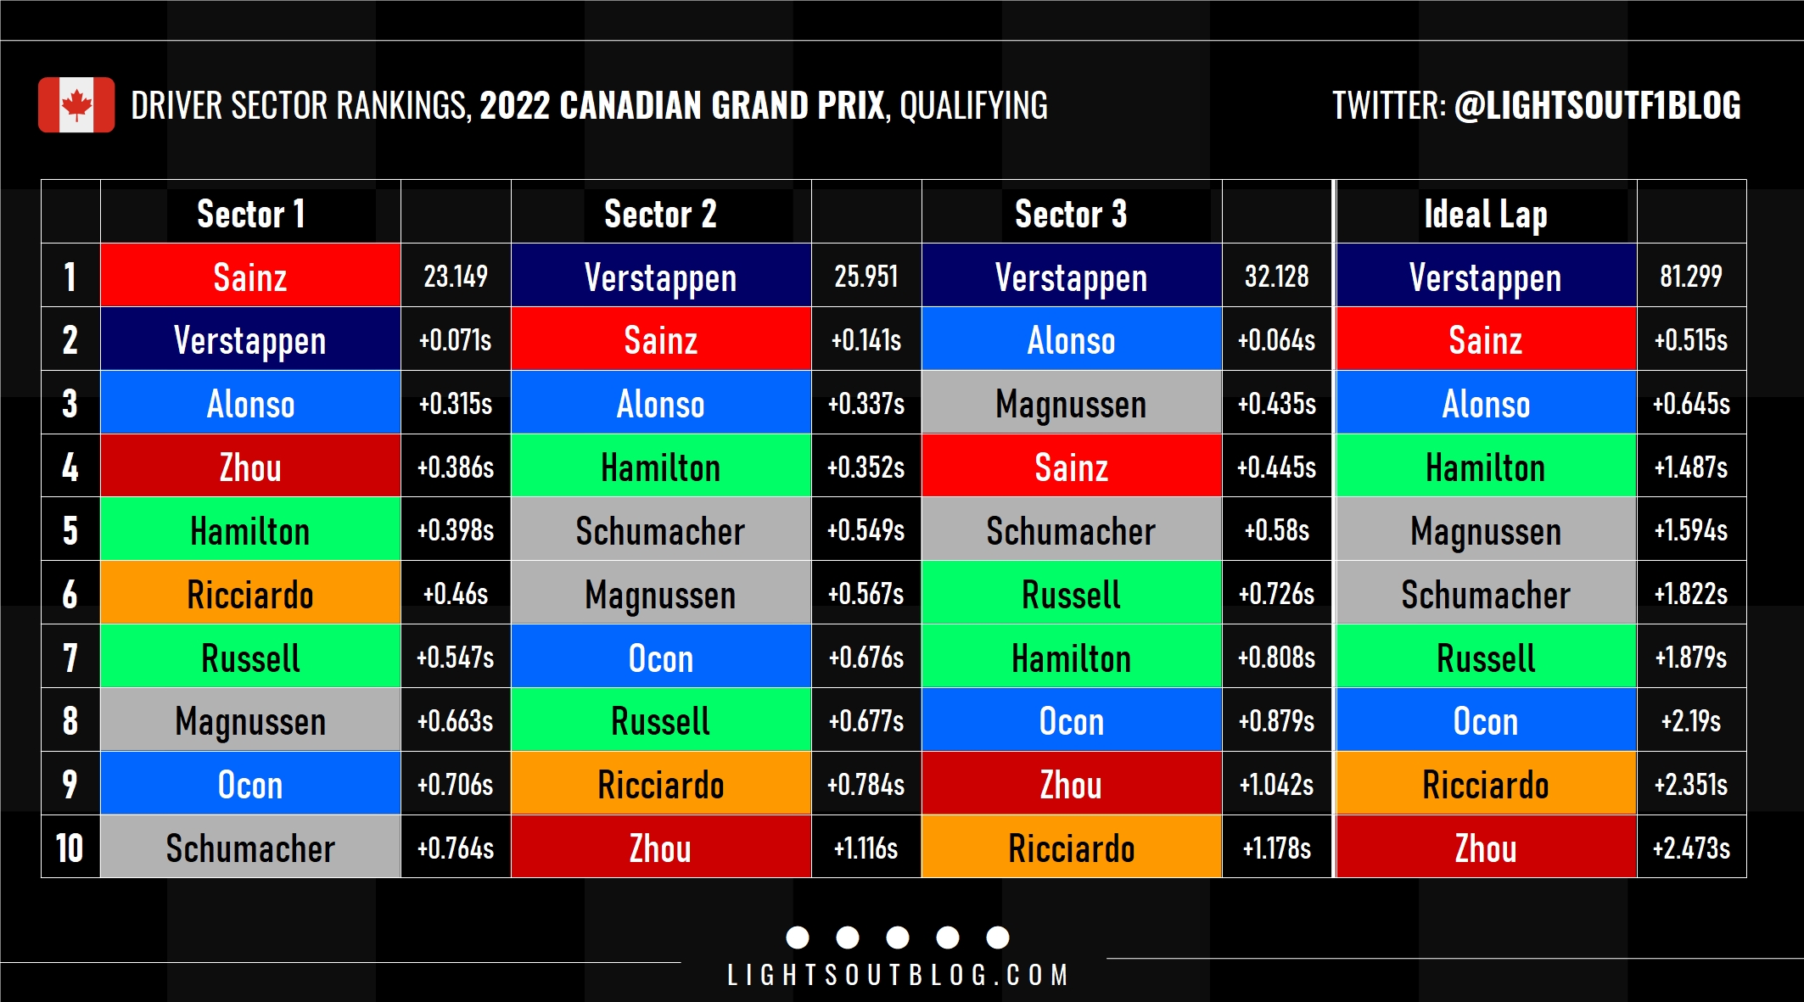The height and width of the screenshot is (1002, 1804).
Task: Click the Magnussen cell in Sector 3
Action: (1072, 402)
